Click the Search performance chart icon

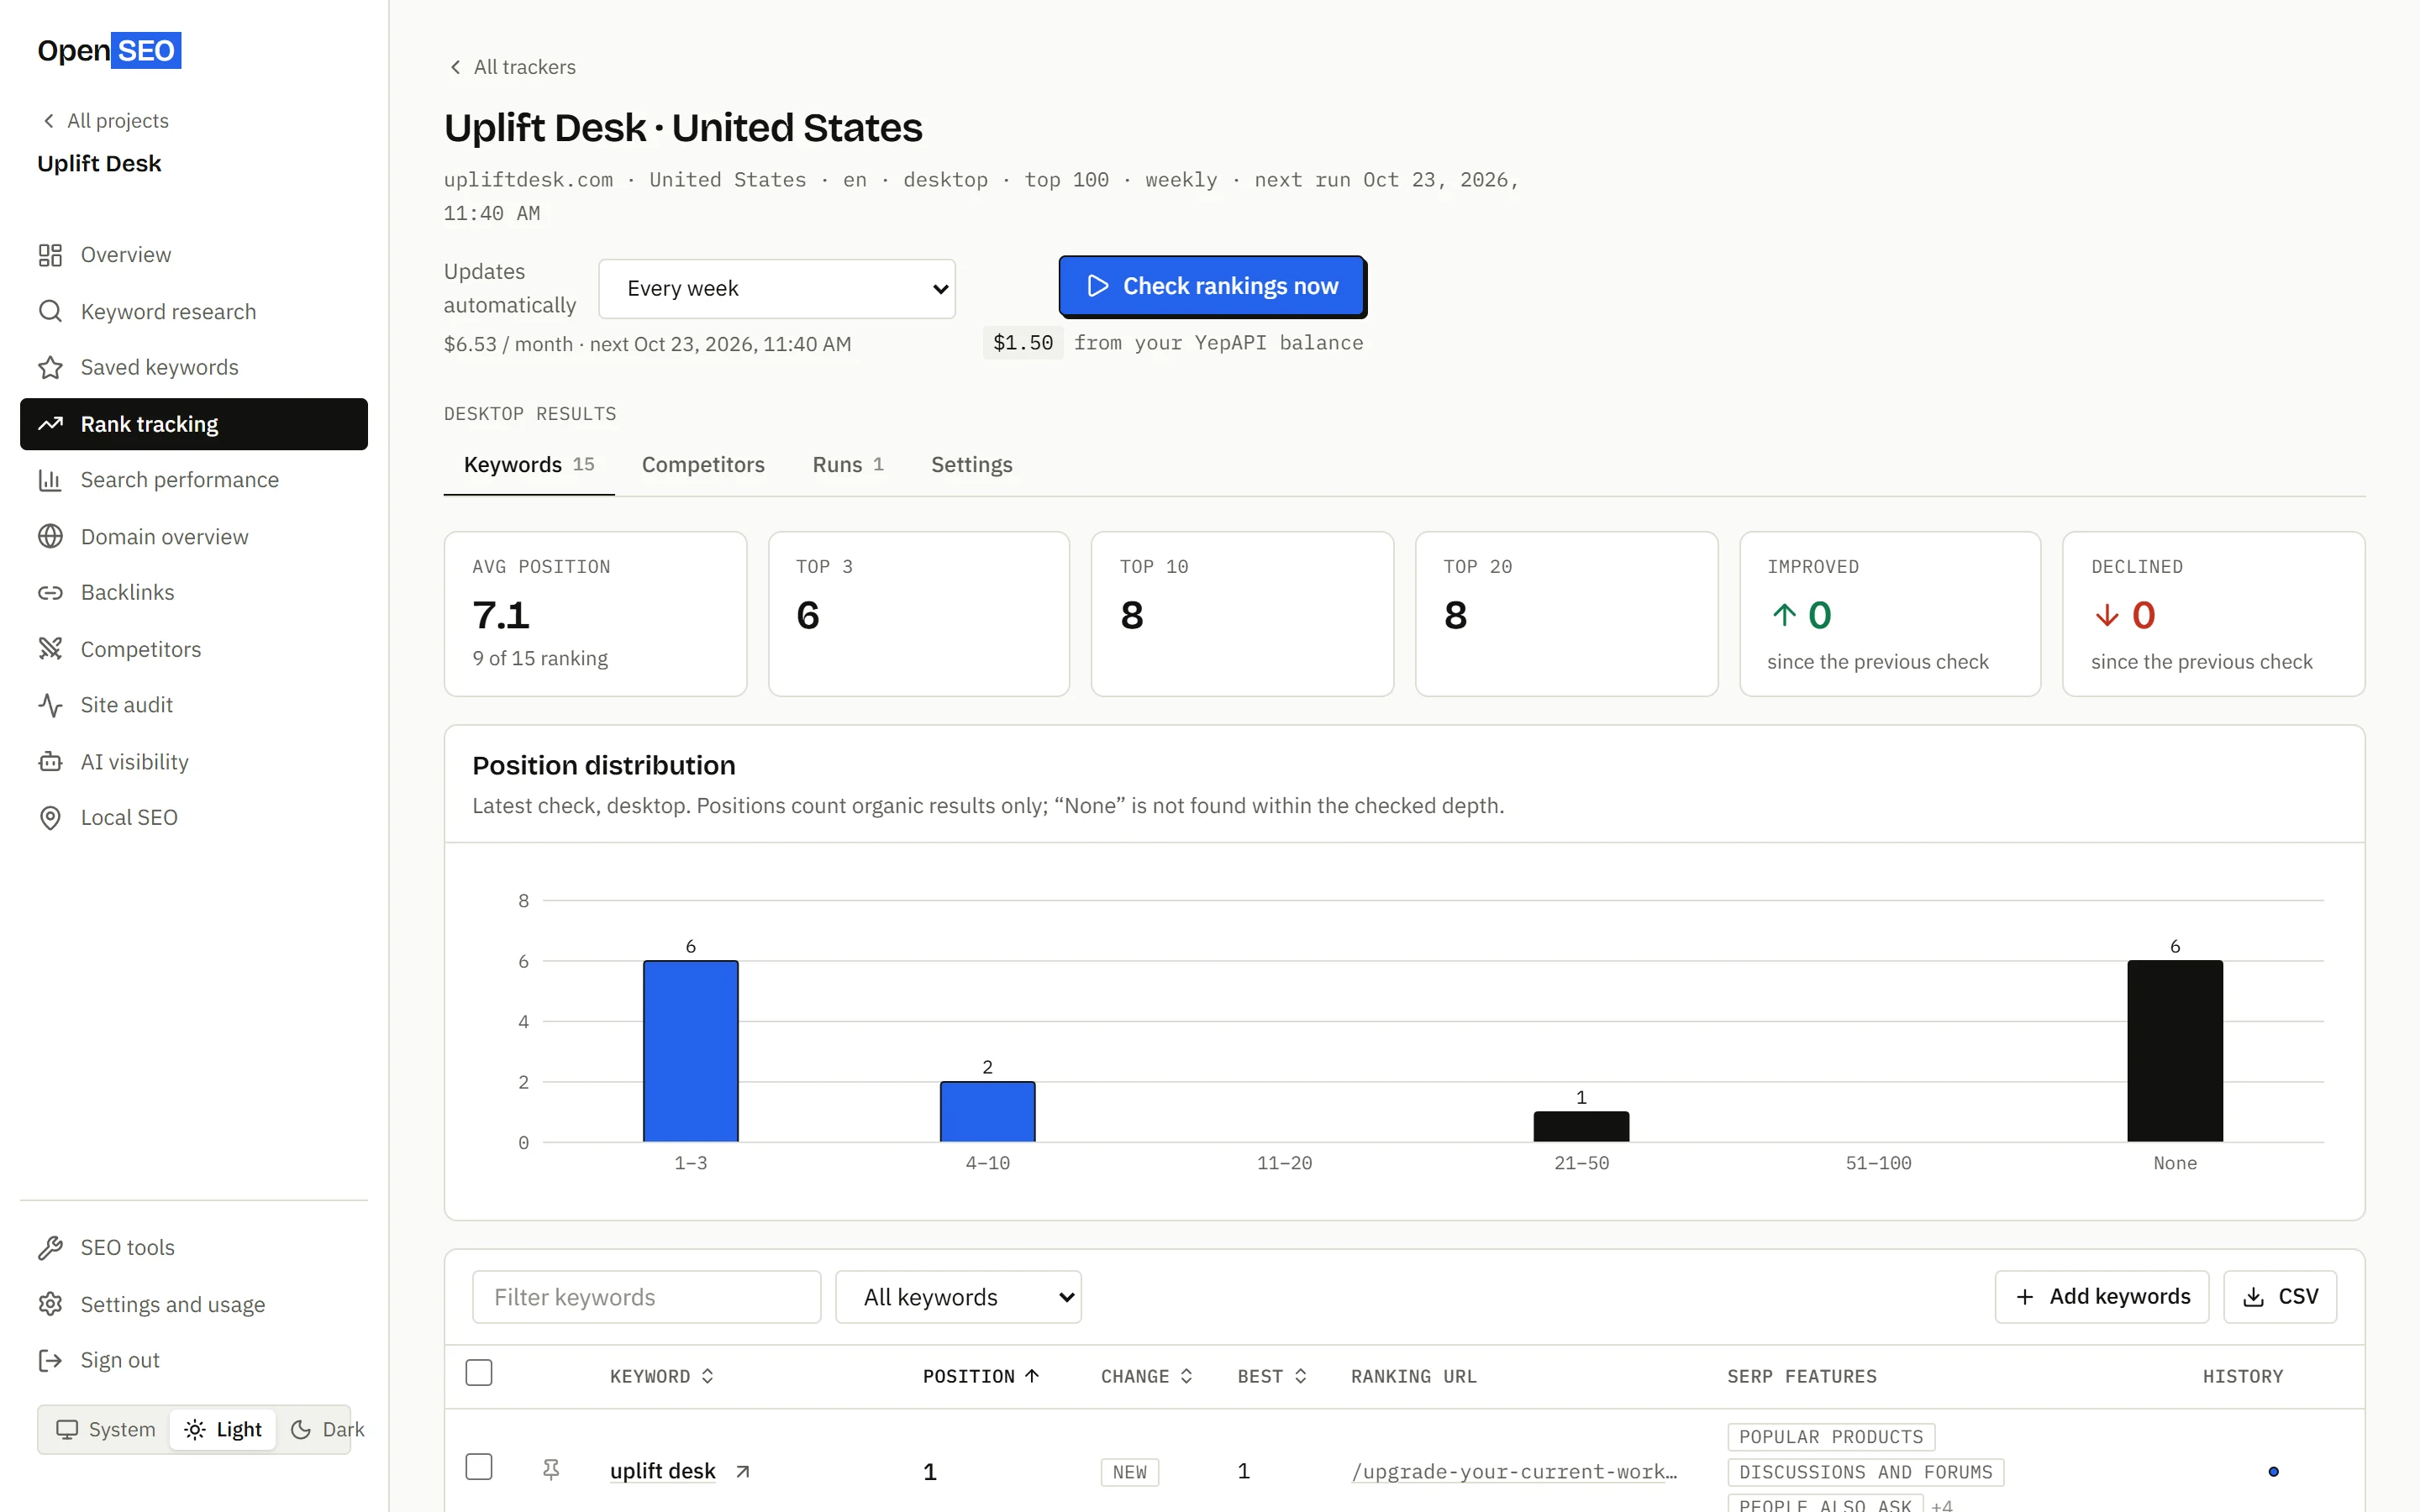(x=50, y=480)
